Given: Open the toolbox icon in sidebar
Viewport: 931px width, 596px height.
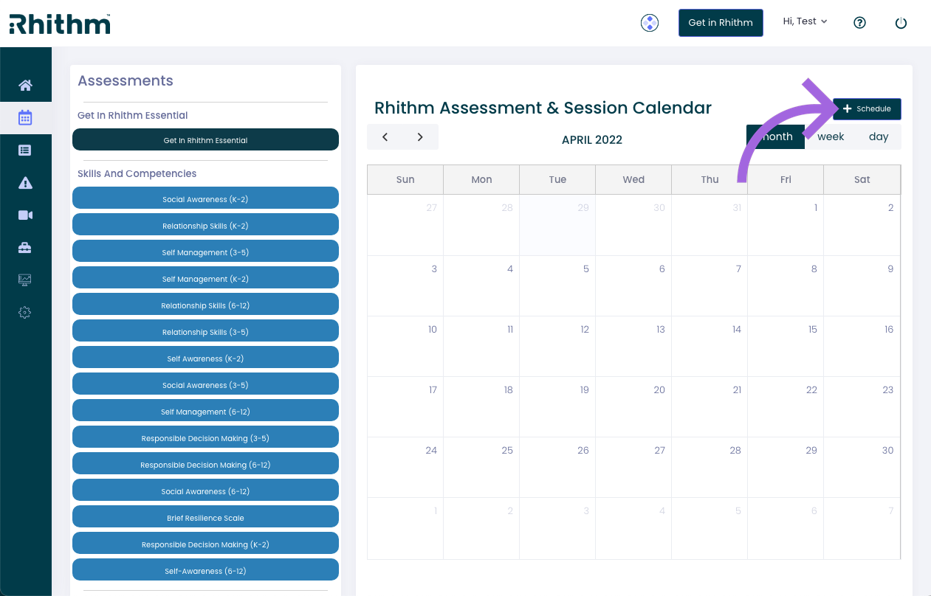Looking at the screenshot, I should pos(25,247).
